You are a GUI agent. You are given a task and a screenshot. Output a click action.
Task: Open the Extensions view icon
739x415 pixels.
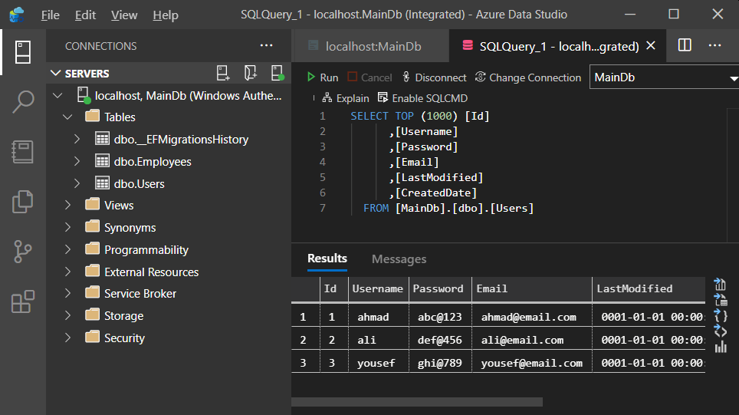pyautogui.click(x=23, y=301)
